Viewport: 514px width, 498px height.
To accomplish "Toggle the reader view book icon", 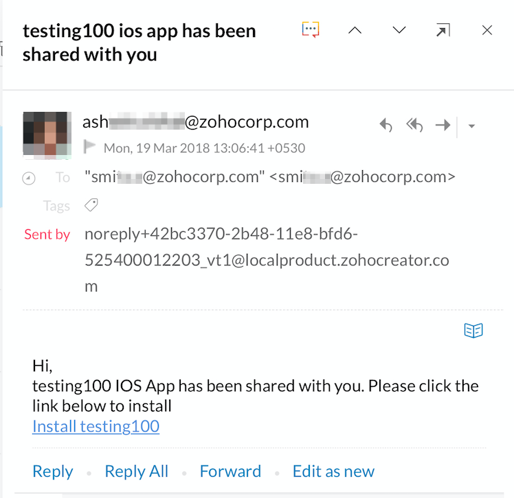I will tap(473, 331).
